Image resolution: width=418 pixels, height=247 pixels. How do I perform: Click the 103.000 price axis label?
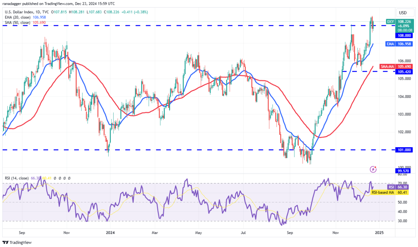pyautogui.click(x=404, y=114)
